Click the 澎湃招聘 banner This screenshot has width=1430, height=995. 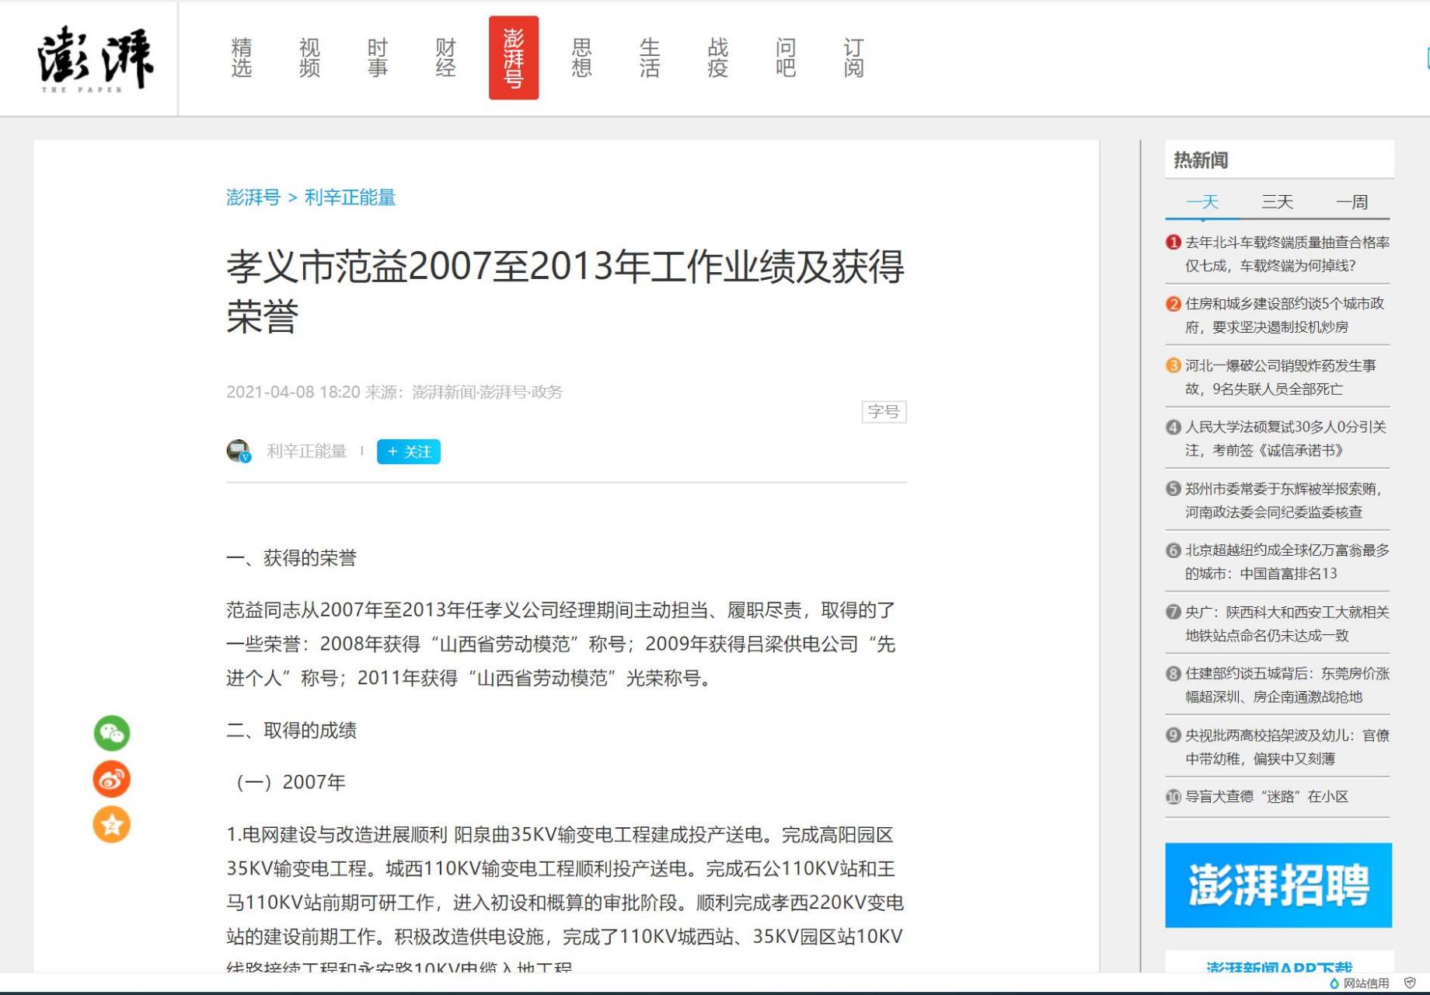tap(1277, 885)
